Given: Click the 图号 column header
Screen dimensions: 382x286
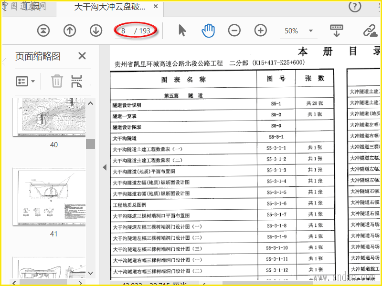Looking at the screenshot, I should [276, 79].
